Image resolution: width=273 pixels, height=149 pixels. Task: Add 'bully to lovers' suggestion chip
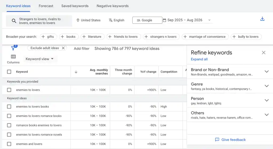pos(246,37)
